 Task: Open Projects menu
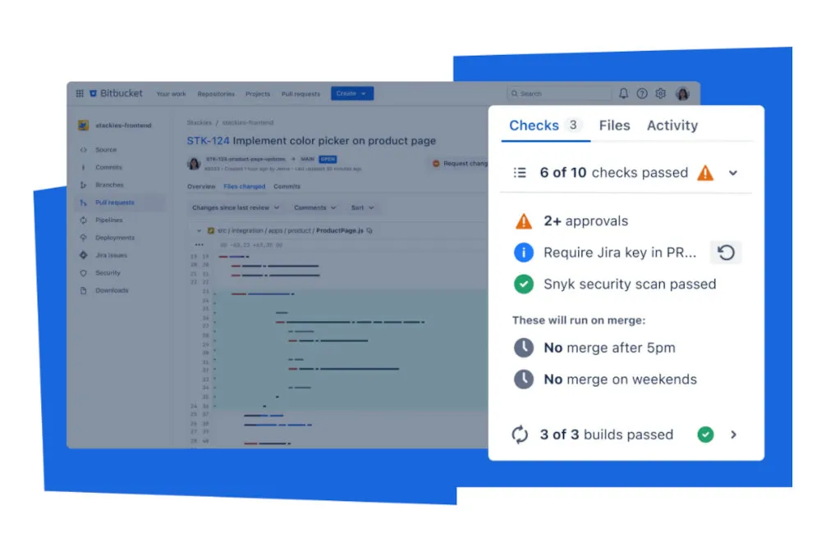pyautogui.click(x=258, y=94)
